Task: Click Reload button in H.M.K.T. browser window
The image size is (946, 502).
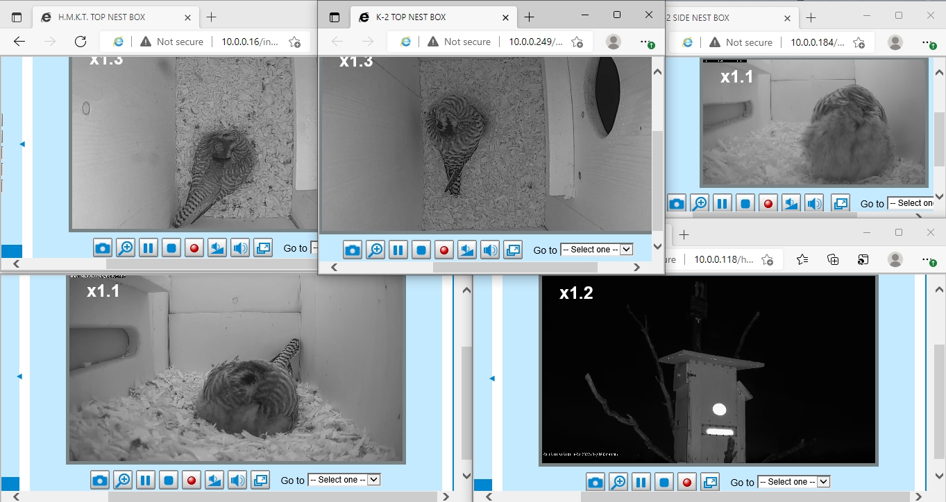Action: pos(81,42)
